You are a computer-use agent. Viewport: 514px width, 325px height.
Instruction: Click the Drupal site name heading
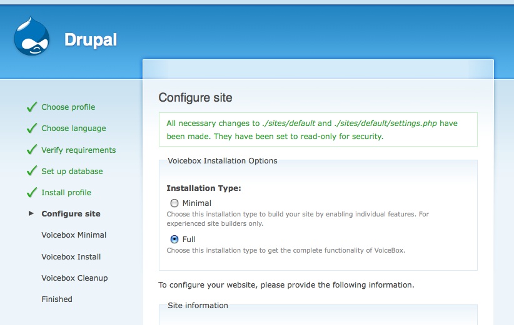[91, 40]
